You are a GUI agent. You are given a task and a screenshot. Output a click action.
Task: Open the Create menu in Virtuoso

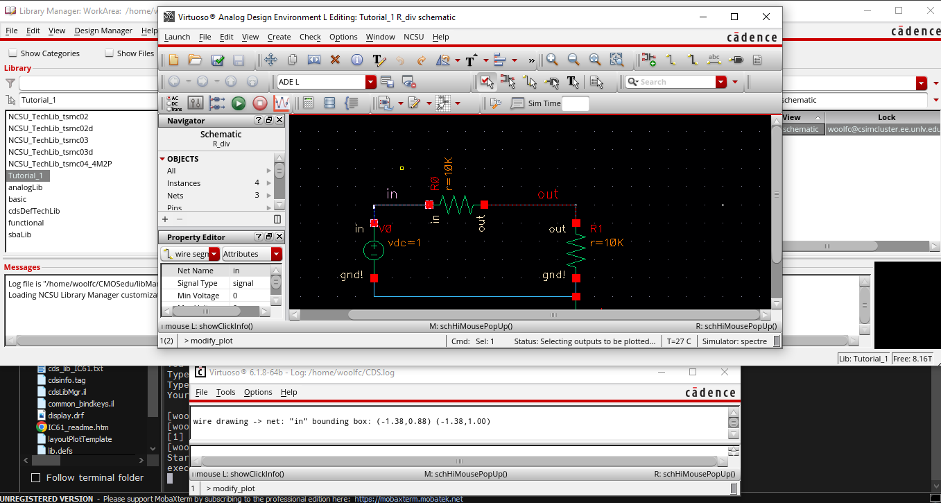pos(279,37)
